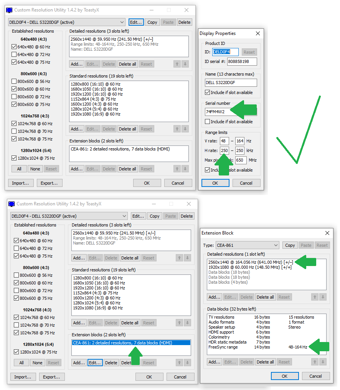Click move-up arrow under Standard resolutions, lower CRU window
Viewport: 340px width, 390px height.
pos(179,323)
